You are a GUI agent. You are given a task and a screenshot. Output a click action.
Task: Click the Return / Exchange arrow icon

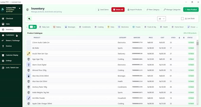point(3,41)
